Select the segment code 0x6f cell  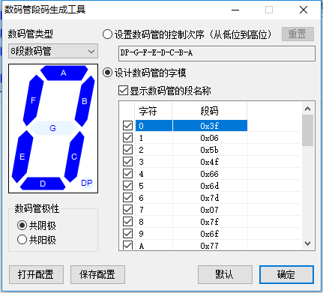(x=210, y=234)
